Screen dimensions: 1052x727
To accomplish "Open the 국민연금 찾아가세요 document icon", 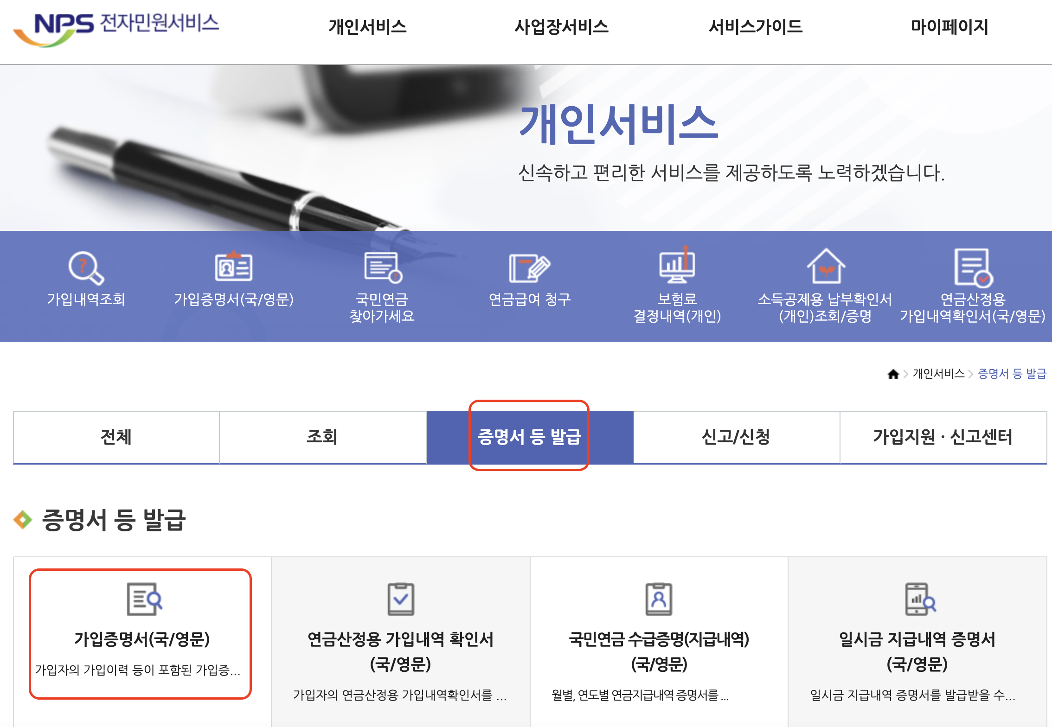I will click(x=383, y=268).
